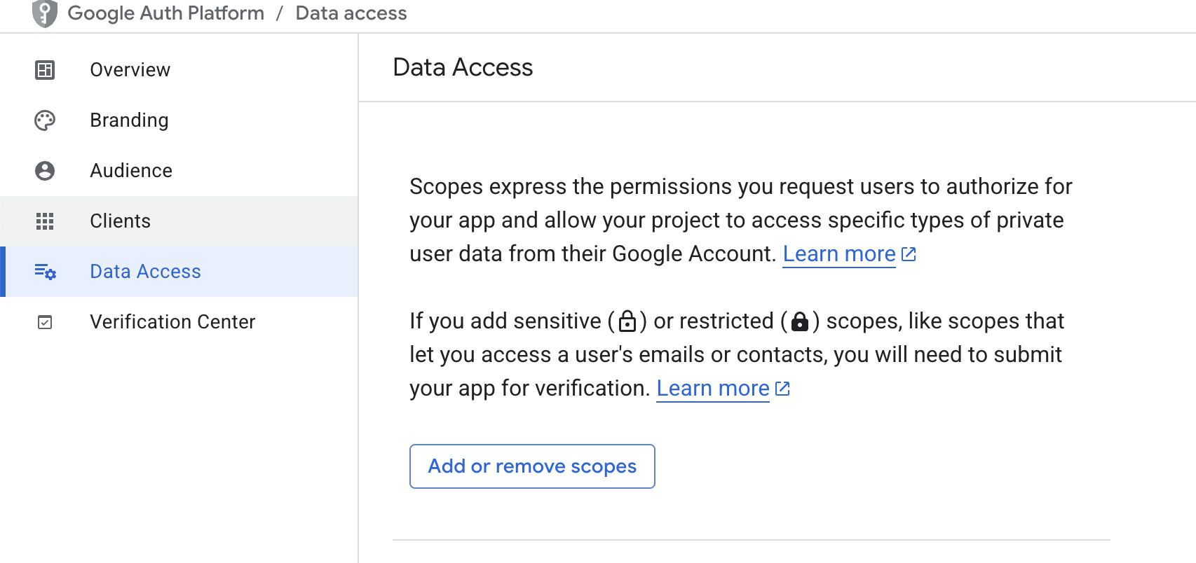Open the Clients section
Screen dimensions: 1196x563
121,221
